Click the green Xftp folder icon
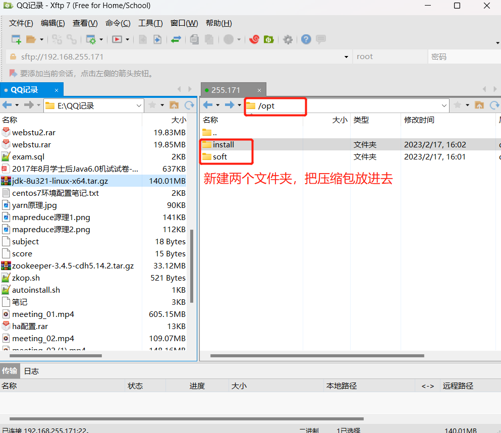The height and width of the screenshot is (433, 501). point(269,39)
